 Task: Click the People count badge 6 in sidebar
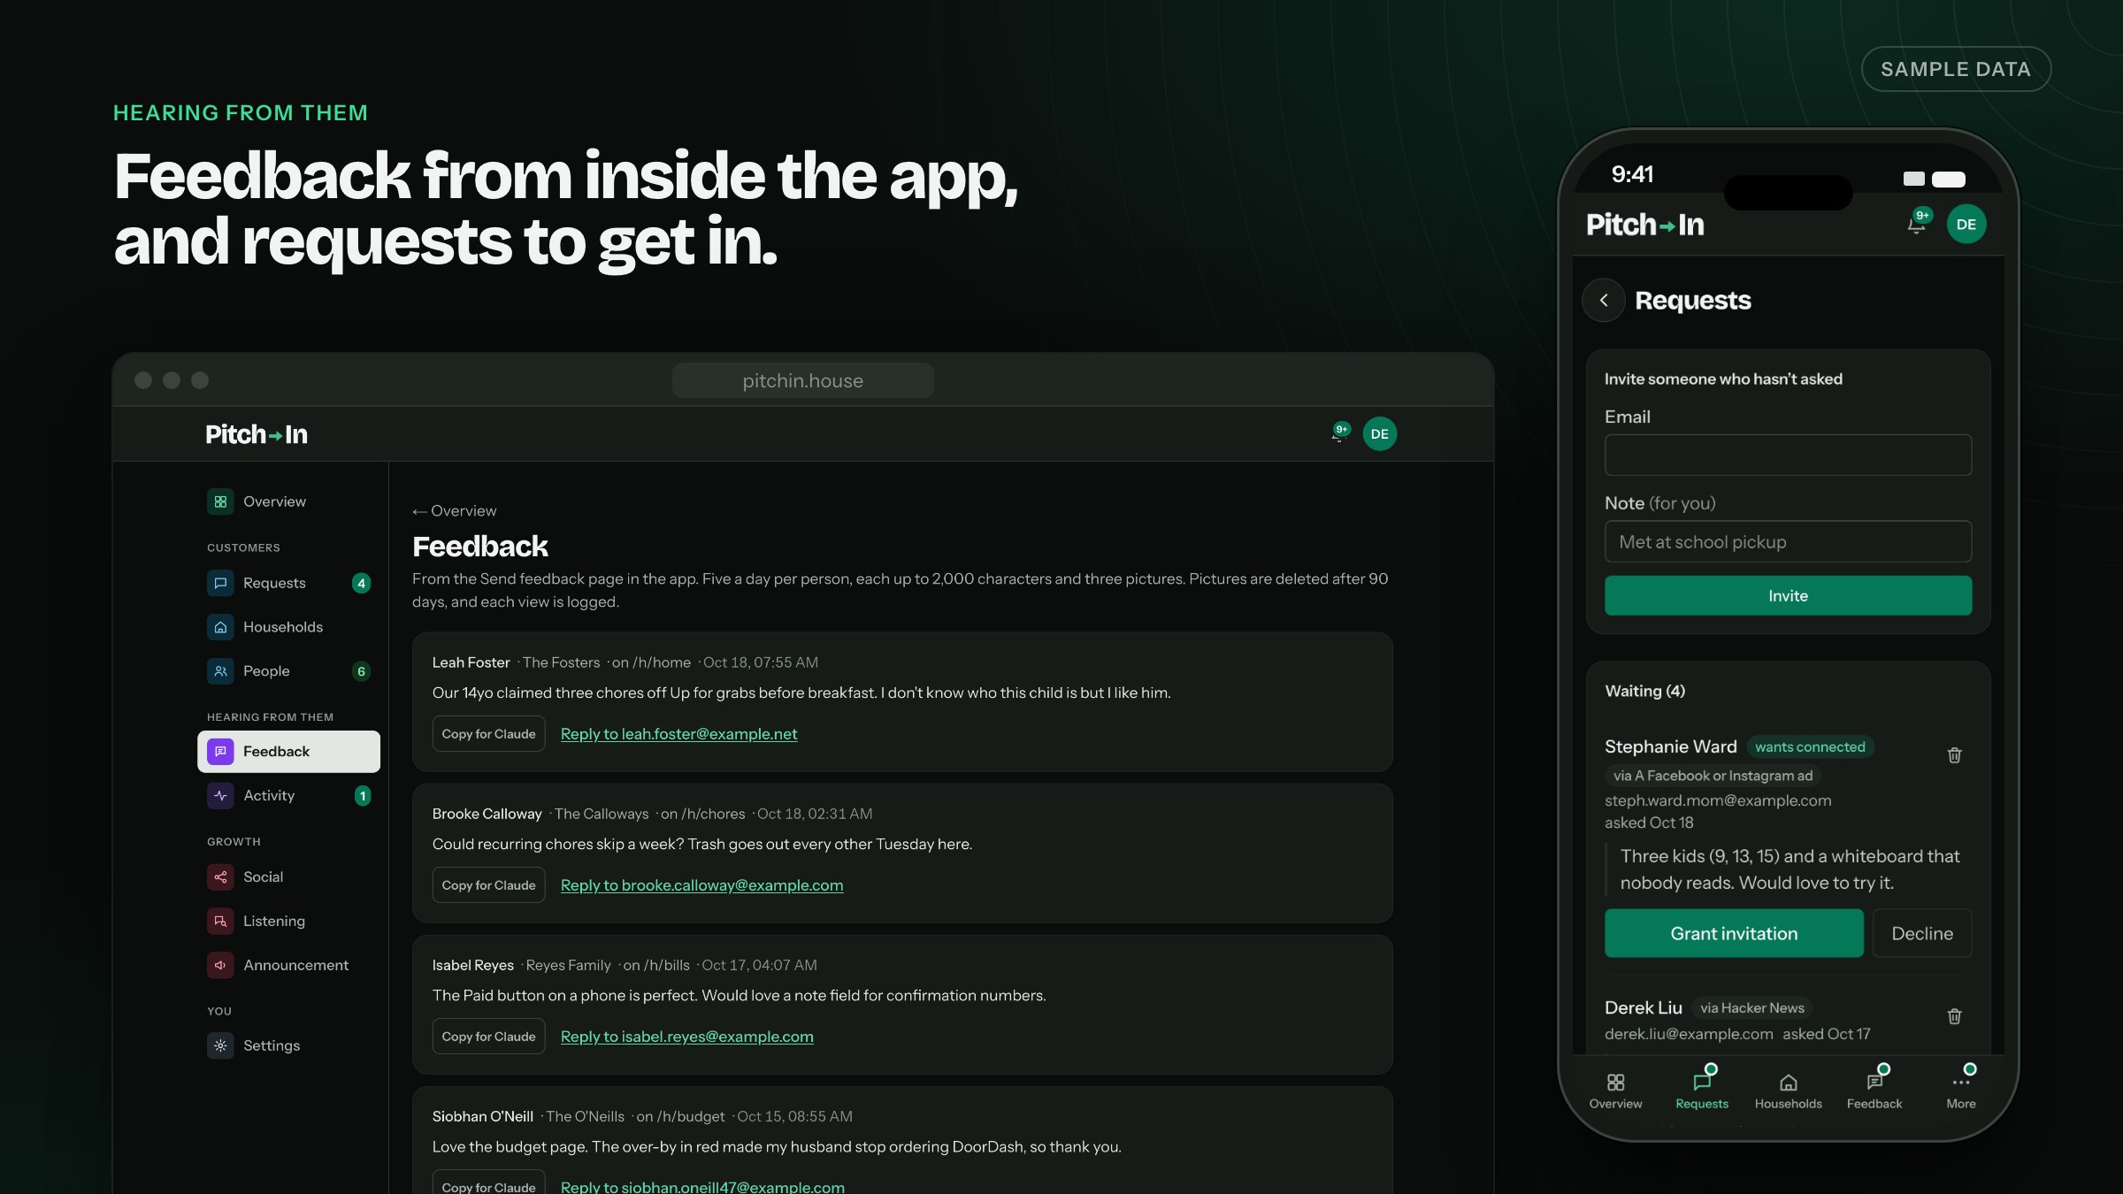361,671
